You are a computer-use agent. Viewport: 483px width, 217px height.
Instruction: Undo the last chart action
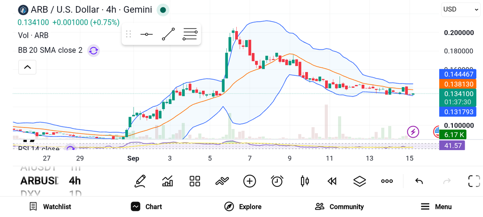[419, 181]
